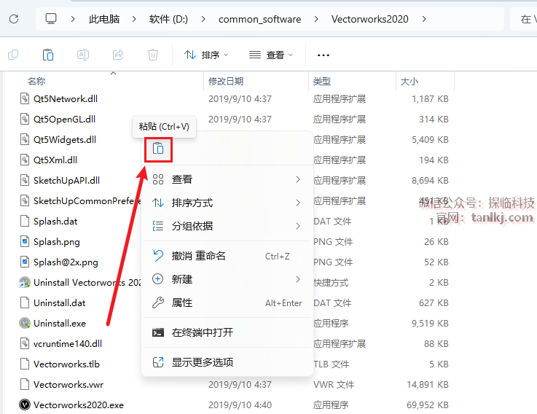Choose 在终端中打开 in context menu
Screen dimensions: 537x414
pos(227,332)
